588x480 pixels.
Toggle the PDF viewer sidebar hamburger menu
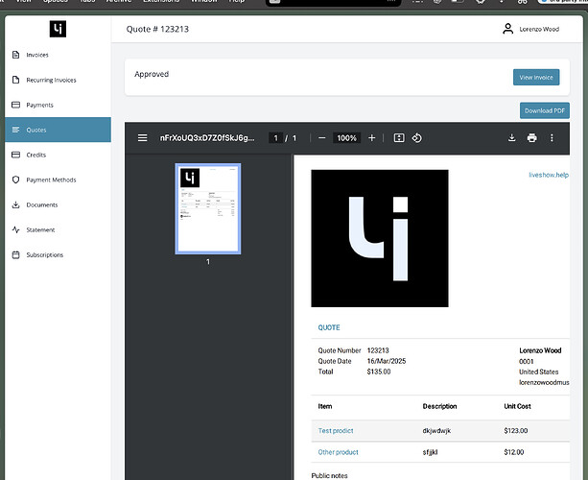[x=143, y=138]
